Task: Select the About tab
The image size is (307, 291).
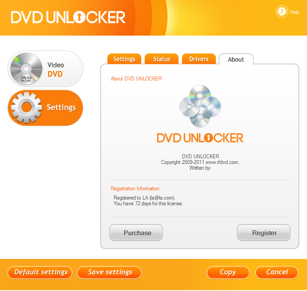Action: point(236,59)
